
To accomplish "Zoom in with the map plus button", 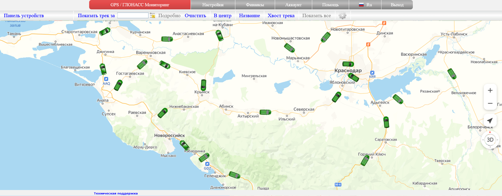I will click(490, 90).
